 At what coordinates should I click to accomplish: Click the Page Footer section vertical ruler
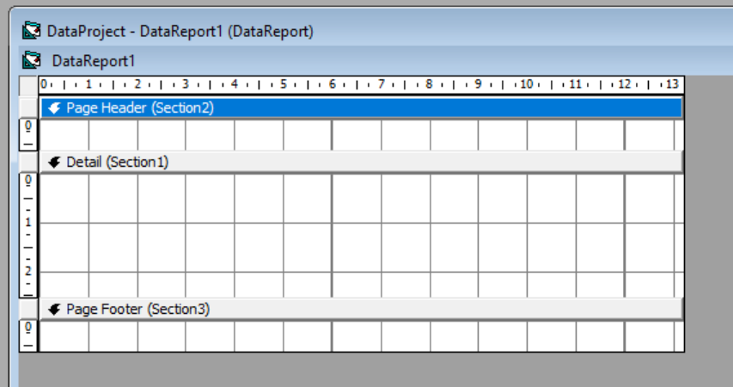(28, 336)
